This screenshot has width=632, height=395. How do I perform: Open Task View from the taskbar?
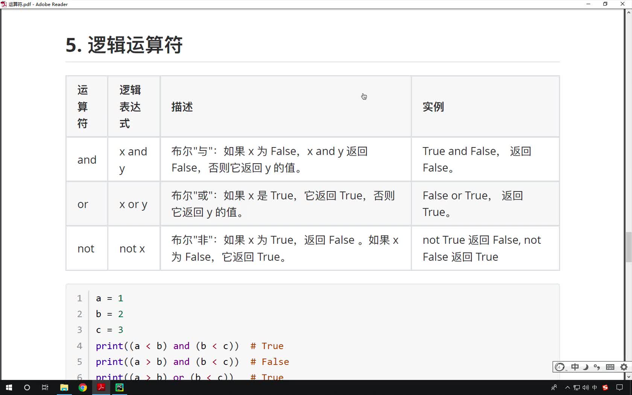coord(45,387)
